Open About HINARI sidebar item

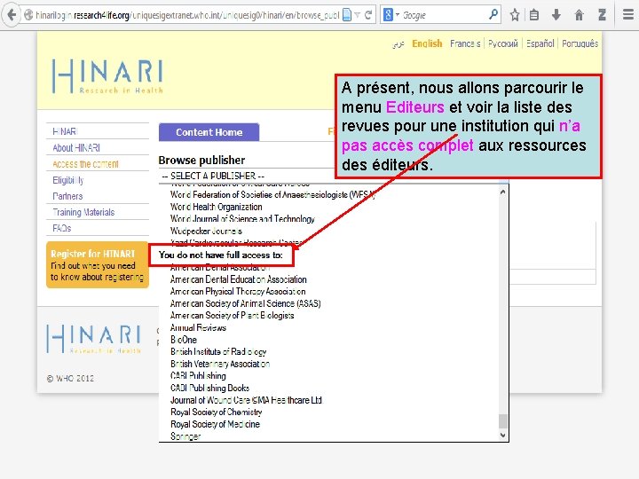click(76, 148)
